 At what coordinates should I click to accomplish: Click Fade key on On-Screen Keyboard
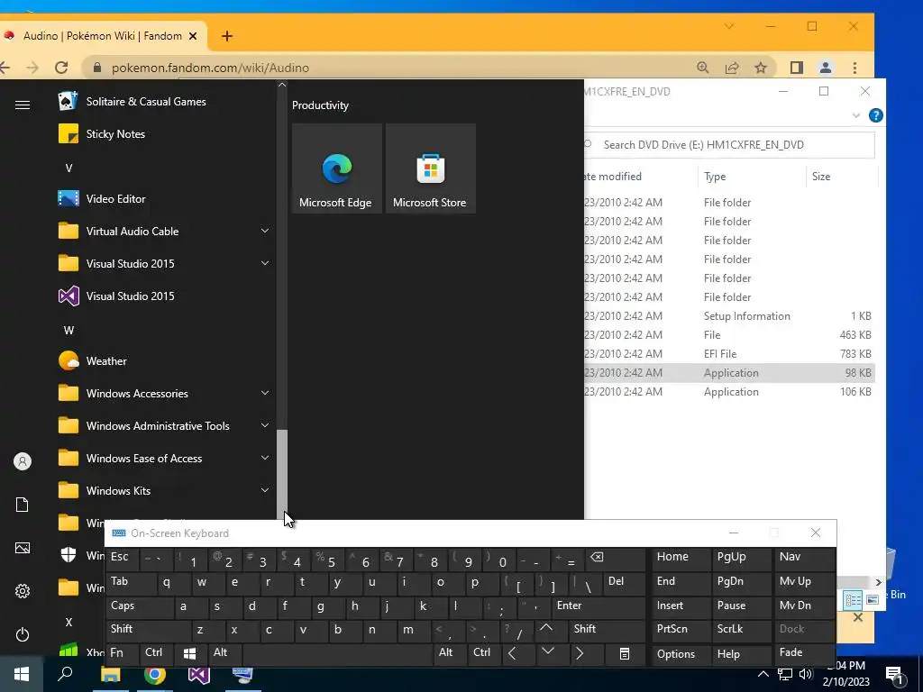[x=804, y=652]
